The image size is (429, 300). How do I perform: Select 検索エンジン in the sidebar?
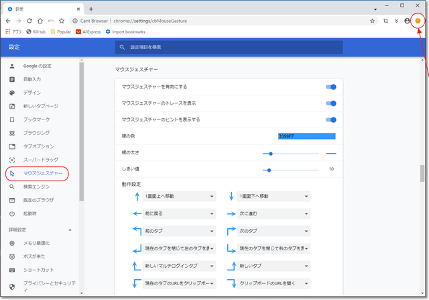pyautogui.click(x=37, y=187)
